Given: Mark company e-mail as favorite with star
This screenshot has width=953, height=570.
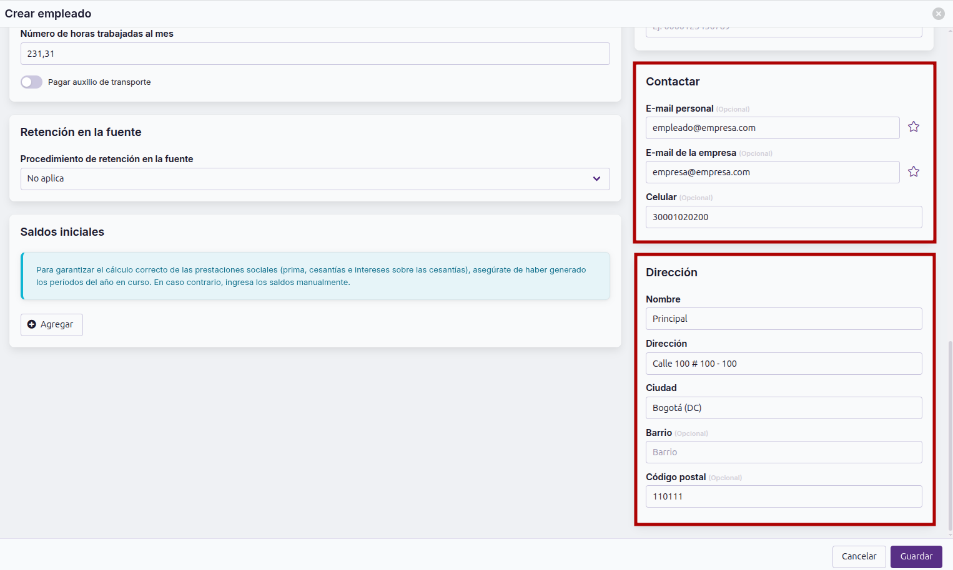Looking at the screenshot, I should coord(914,171).
